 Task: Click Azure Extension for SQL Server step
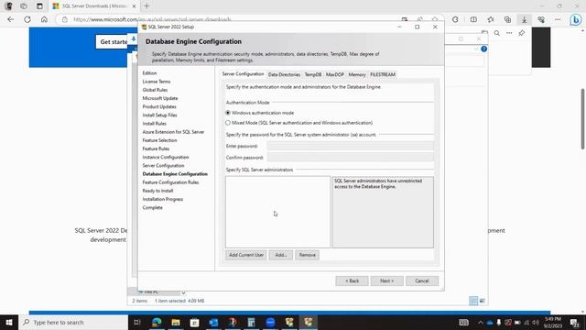click(x=173, y=132)
